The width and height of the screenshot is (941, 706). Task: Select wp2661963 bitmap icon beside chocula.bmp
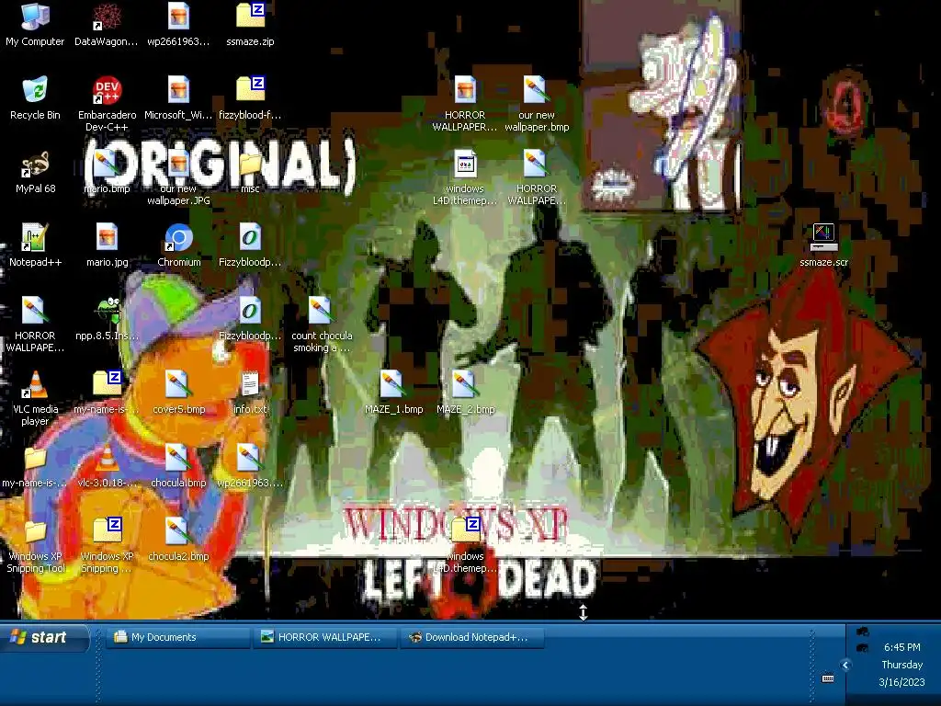(x=250, y=458)
